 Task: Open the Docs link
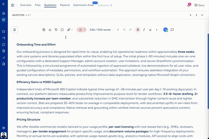click(x=199, y=5)
